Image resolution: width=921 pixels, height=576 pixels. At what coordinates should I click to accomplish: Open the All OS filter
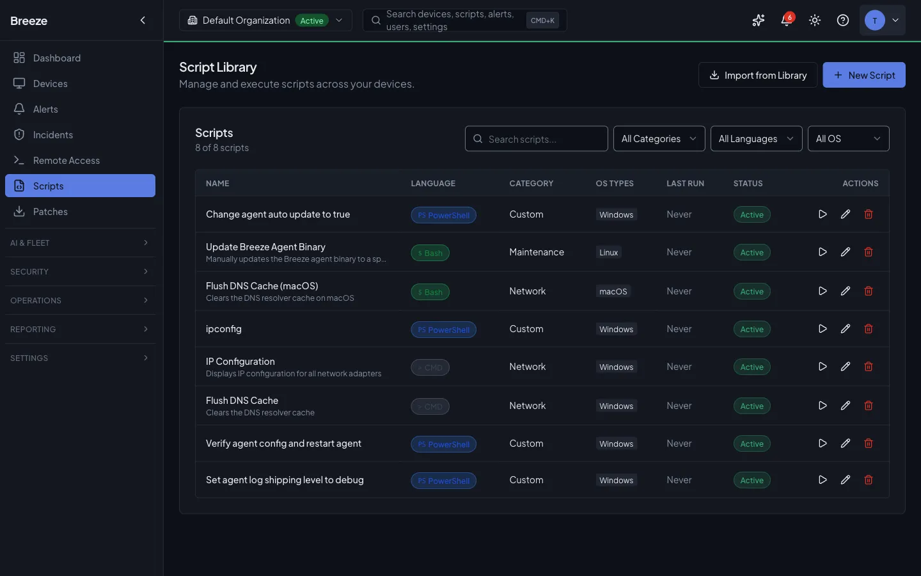[849, 138]
